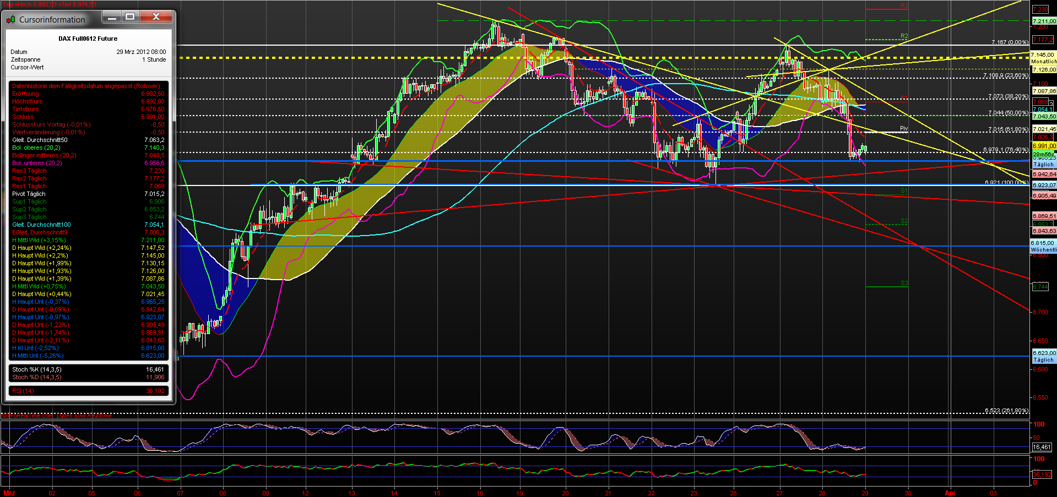Click the 6.744 axis price tag
This screenshot has width=1057, height=497.
coord(1040,286)
